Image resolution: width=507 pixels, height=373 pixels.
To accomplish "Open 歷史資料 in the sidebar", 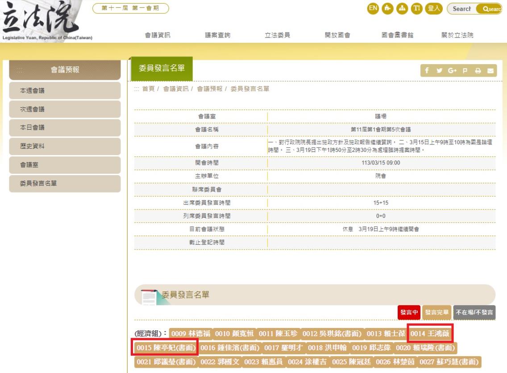I will pyautogui.click(x=65, y=146).
